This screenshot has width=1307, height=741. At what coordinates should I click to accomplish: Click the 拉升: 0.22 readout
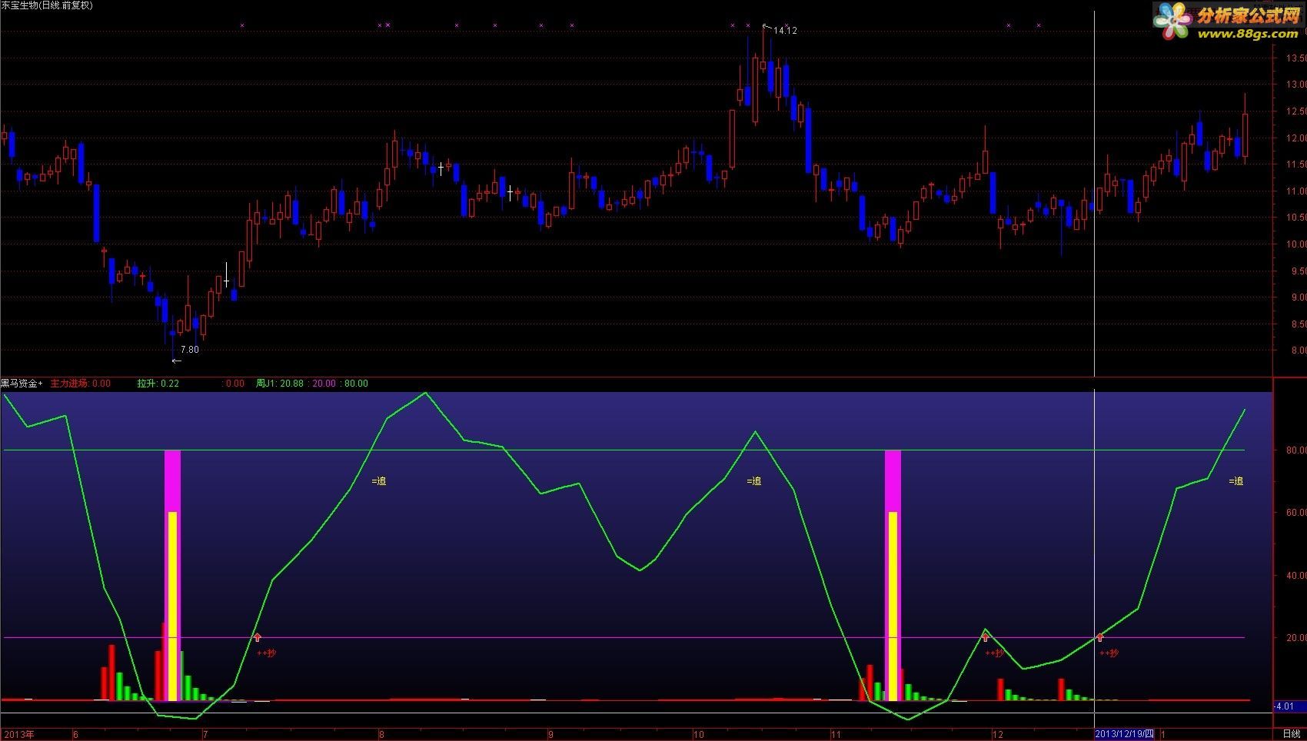(158, 383)
